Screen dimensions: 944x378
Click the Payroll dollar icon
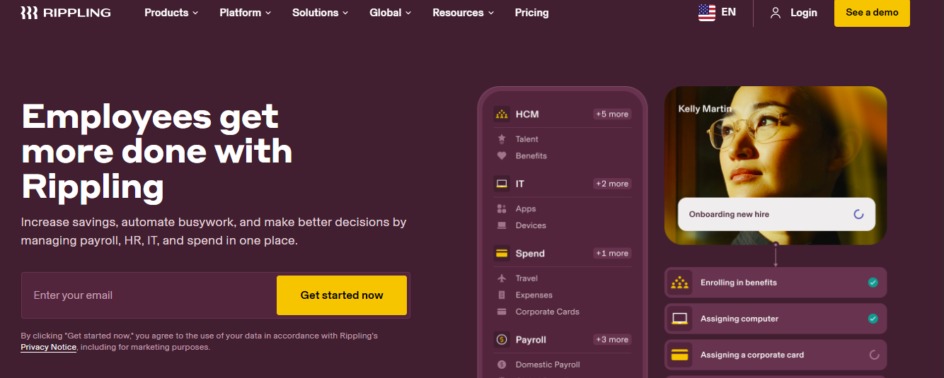(x=502, y=340)
